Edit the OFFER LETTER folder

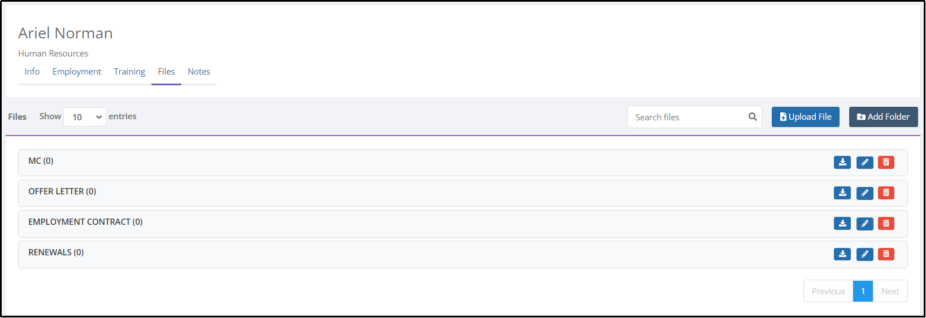[x=864, y=193]
